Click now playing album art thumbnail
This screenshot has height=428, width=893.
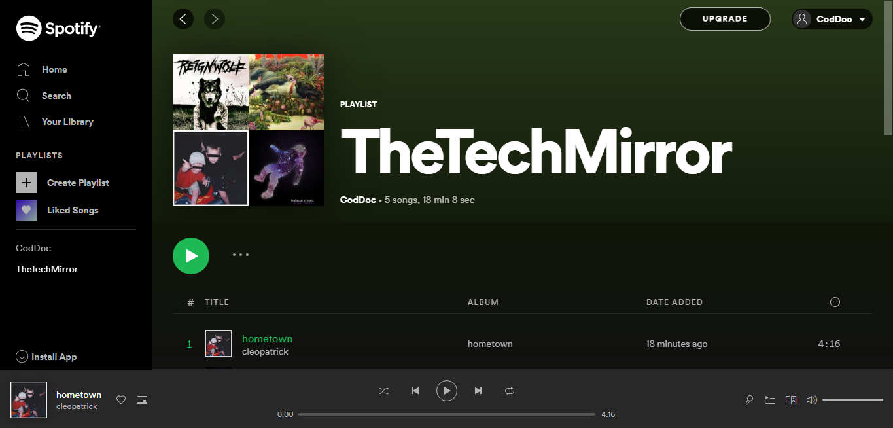[x=29, y=400]
